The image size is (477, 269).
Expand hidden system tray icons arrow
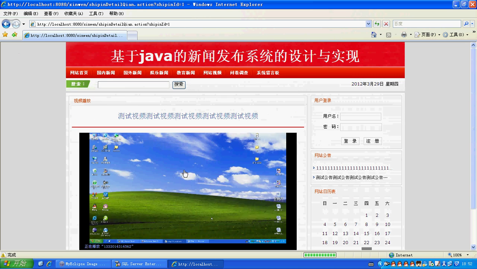pyautogui.click(x=380, y=264)
